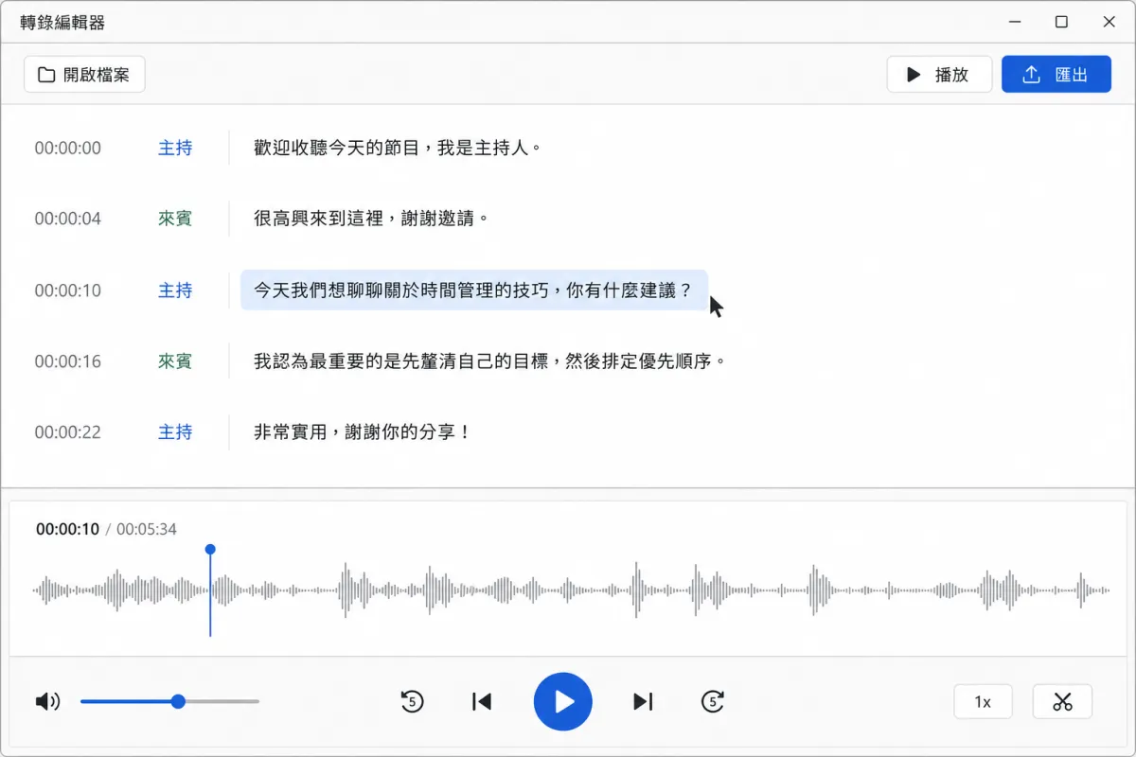Export transcript with 匯出 button

pos(1056,74)
